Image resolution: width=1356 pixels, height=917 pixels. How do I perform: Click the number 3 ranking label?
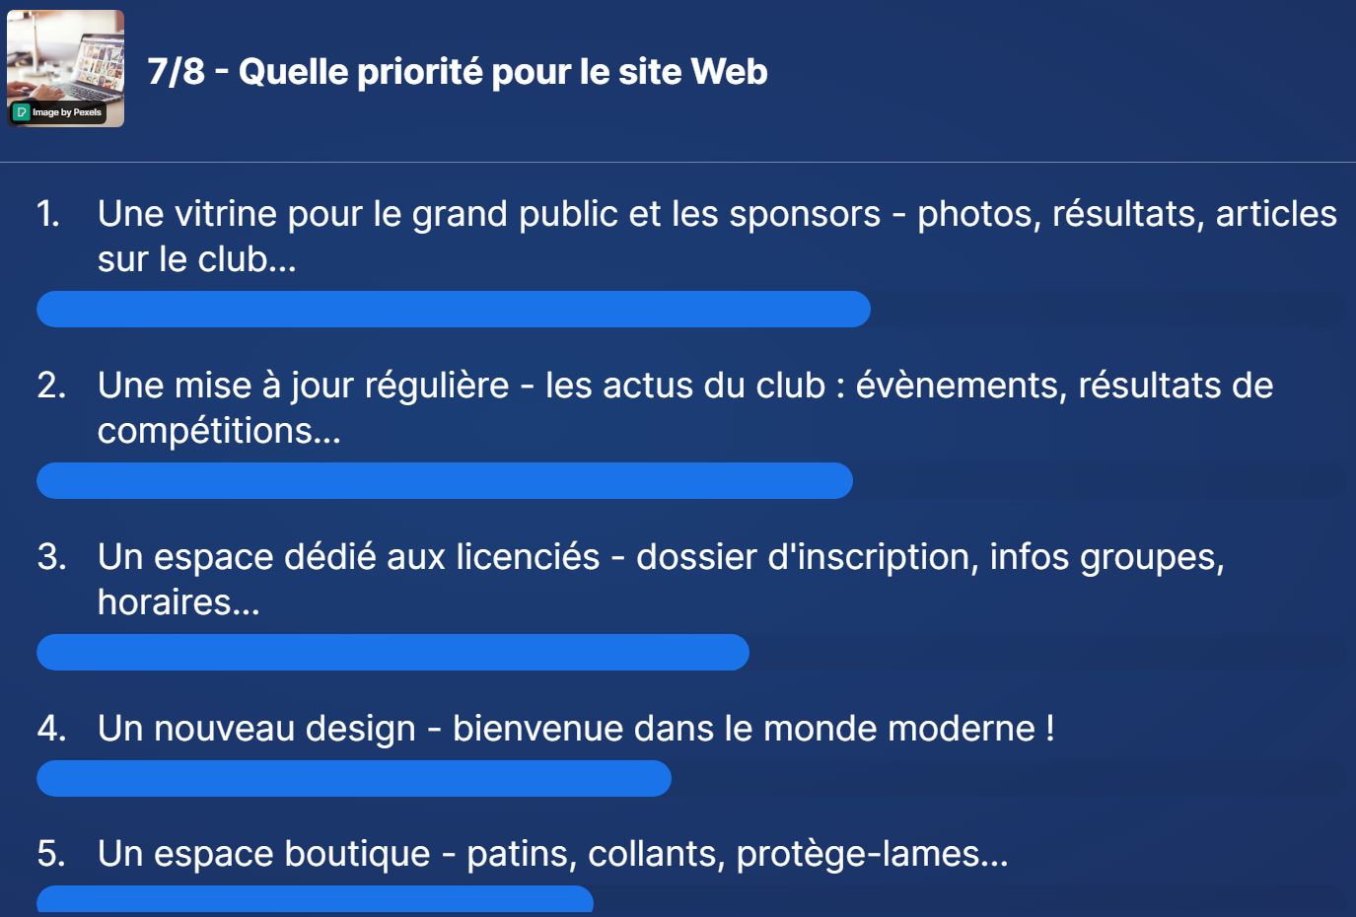pos(51,557)
